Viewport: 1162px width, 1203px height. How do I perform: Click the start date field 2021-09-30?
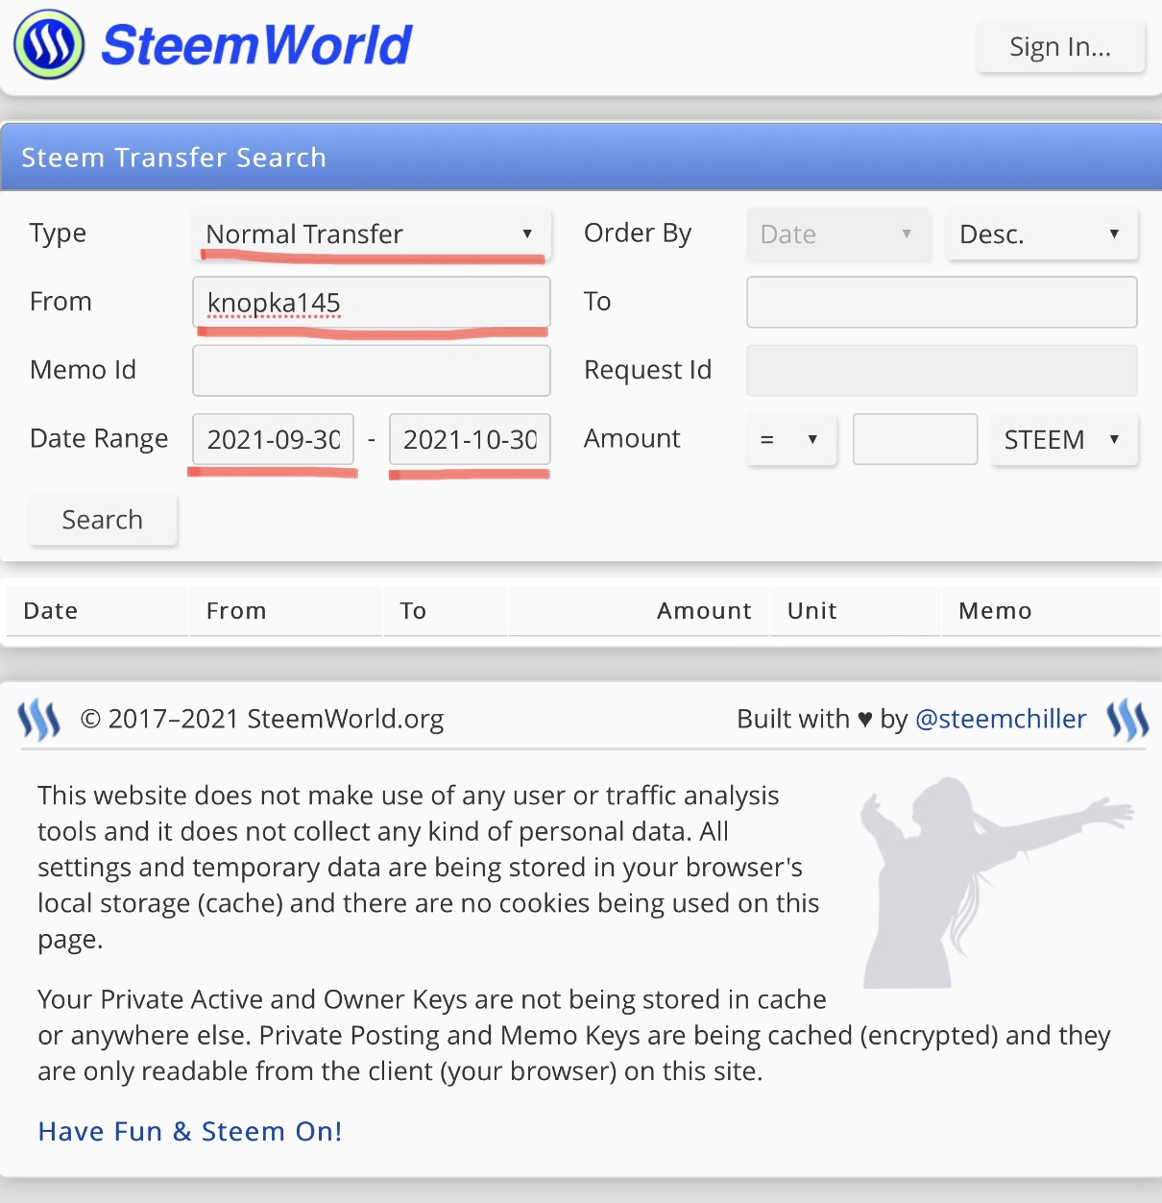click(274, 439)
